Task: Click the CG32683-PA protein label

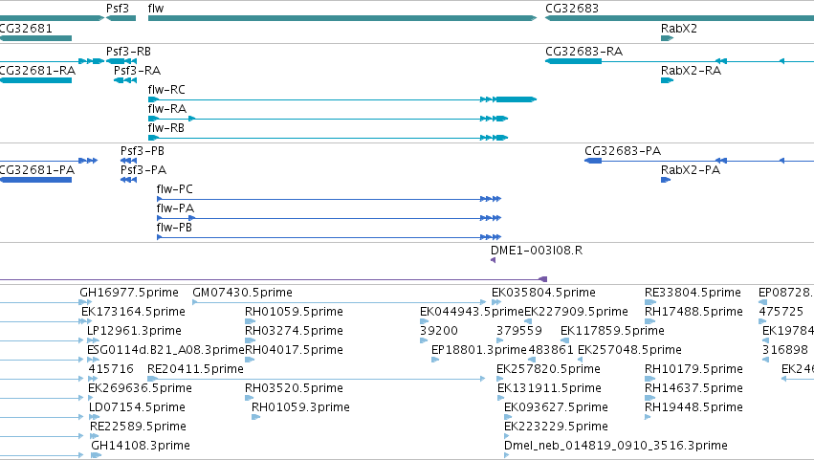Action: coord(623,151)
